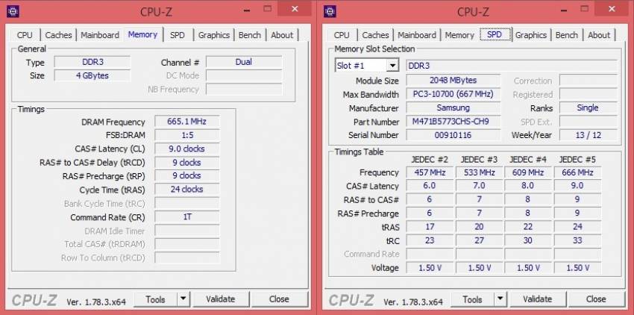This screenshot has height=315, width=634.
Task: Maximize the right CPU-Z window
Action: point(584,8)
